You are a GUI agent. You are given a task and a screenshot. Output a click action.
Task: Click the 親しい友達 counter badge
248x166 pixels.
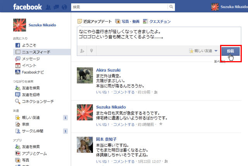point(65,118)
